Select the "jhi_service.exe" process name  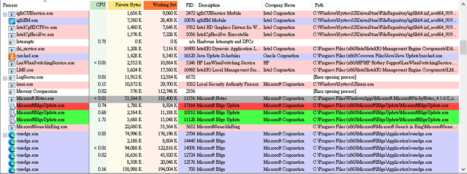[30, 49]
